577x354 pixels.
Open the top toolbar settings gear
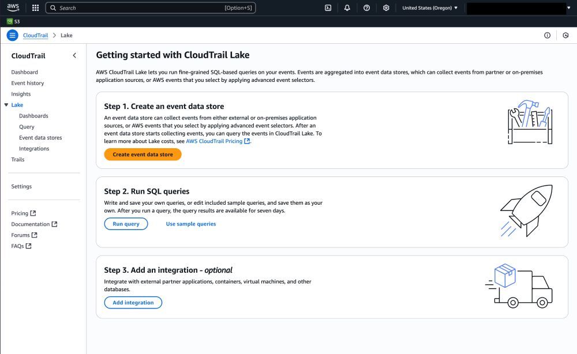pyautogui.click(x=386, y=7)
